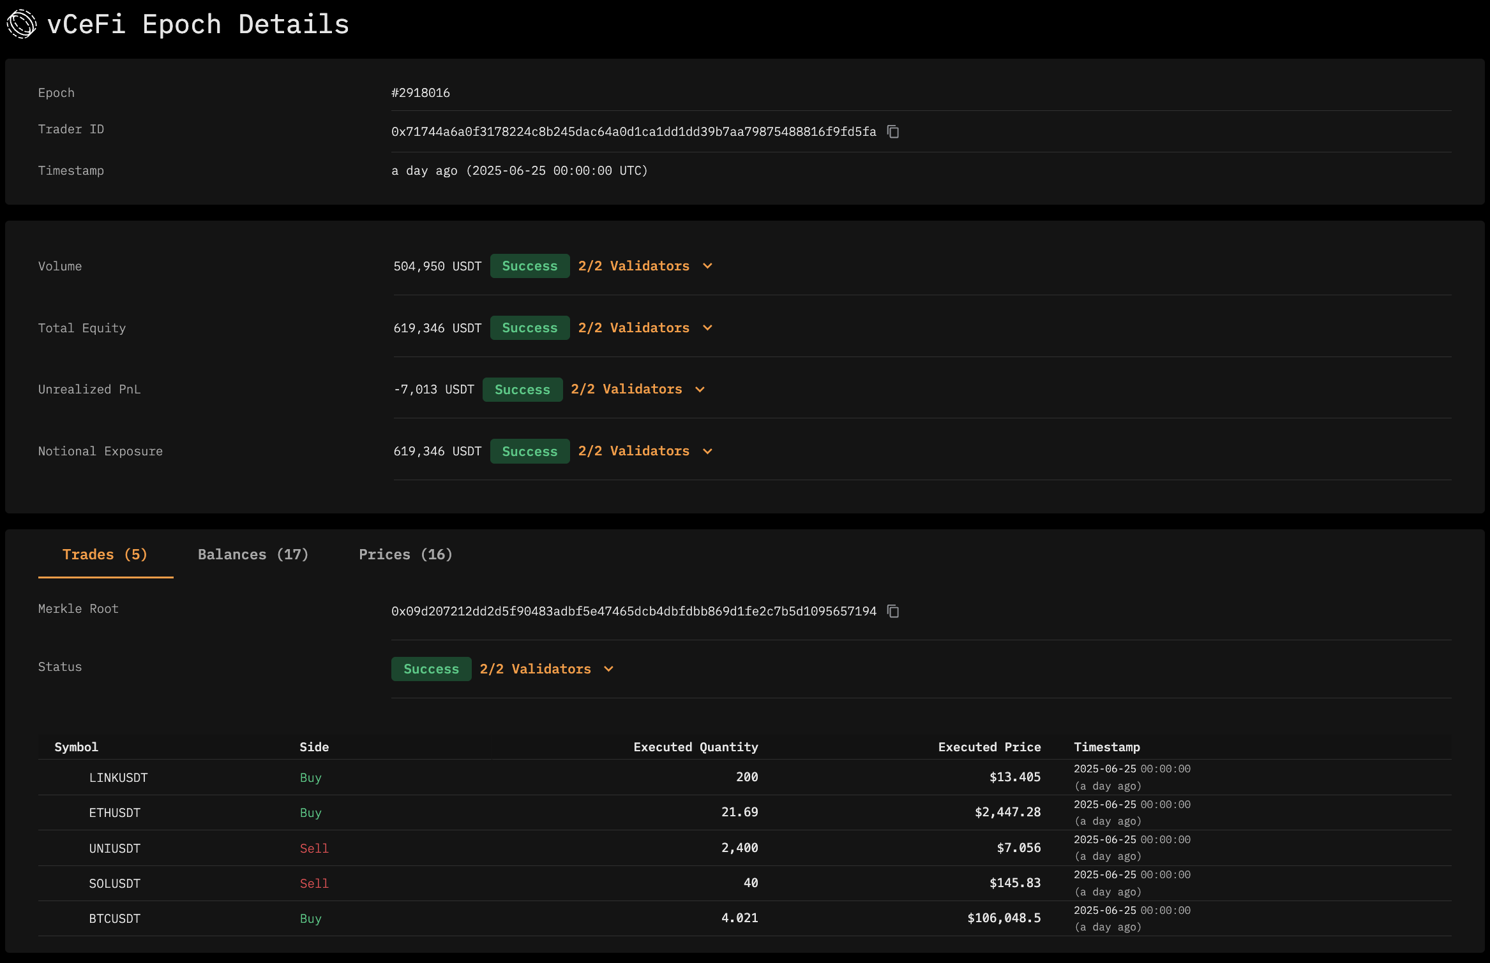Click 2/2 Validators link for Total Equity
1490x963 pixels.
coord(633,328)
